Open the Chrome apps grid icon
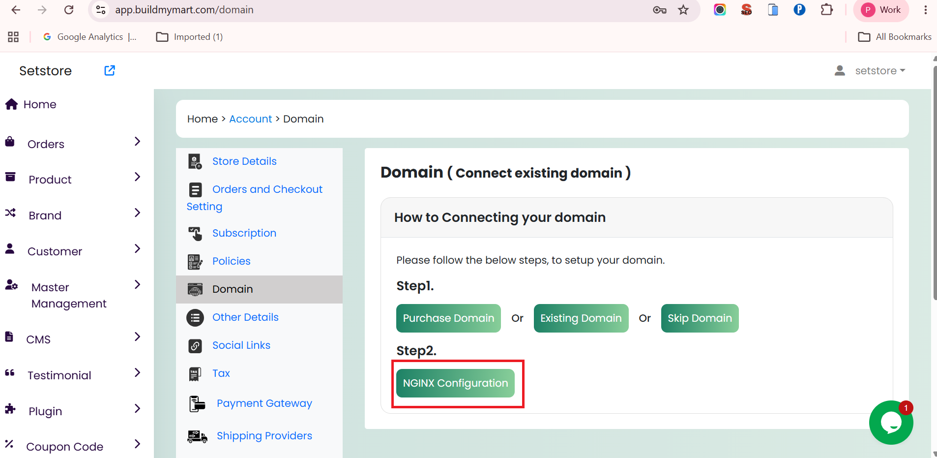This screenshot has height=458, width=937. (13, 37)
